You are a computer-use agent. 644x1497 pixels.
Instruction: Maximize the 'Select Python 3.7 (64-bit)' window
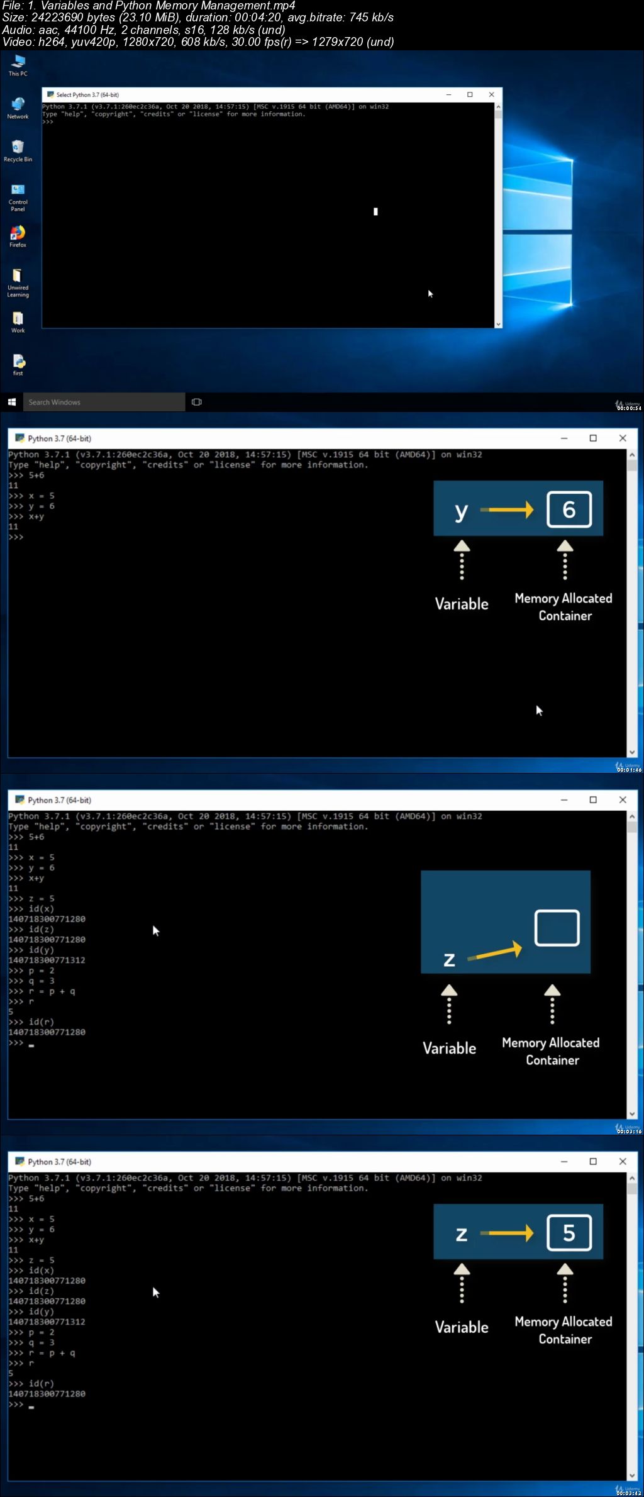coord(470,94)
